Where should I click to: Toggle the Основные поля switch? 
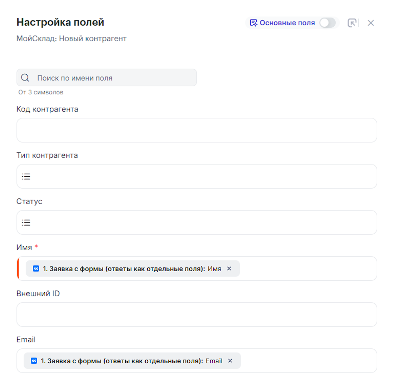(327, 23)
